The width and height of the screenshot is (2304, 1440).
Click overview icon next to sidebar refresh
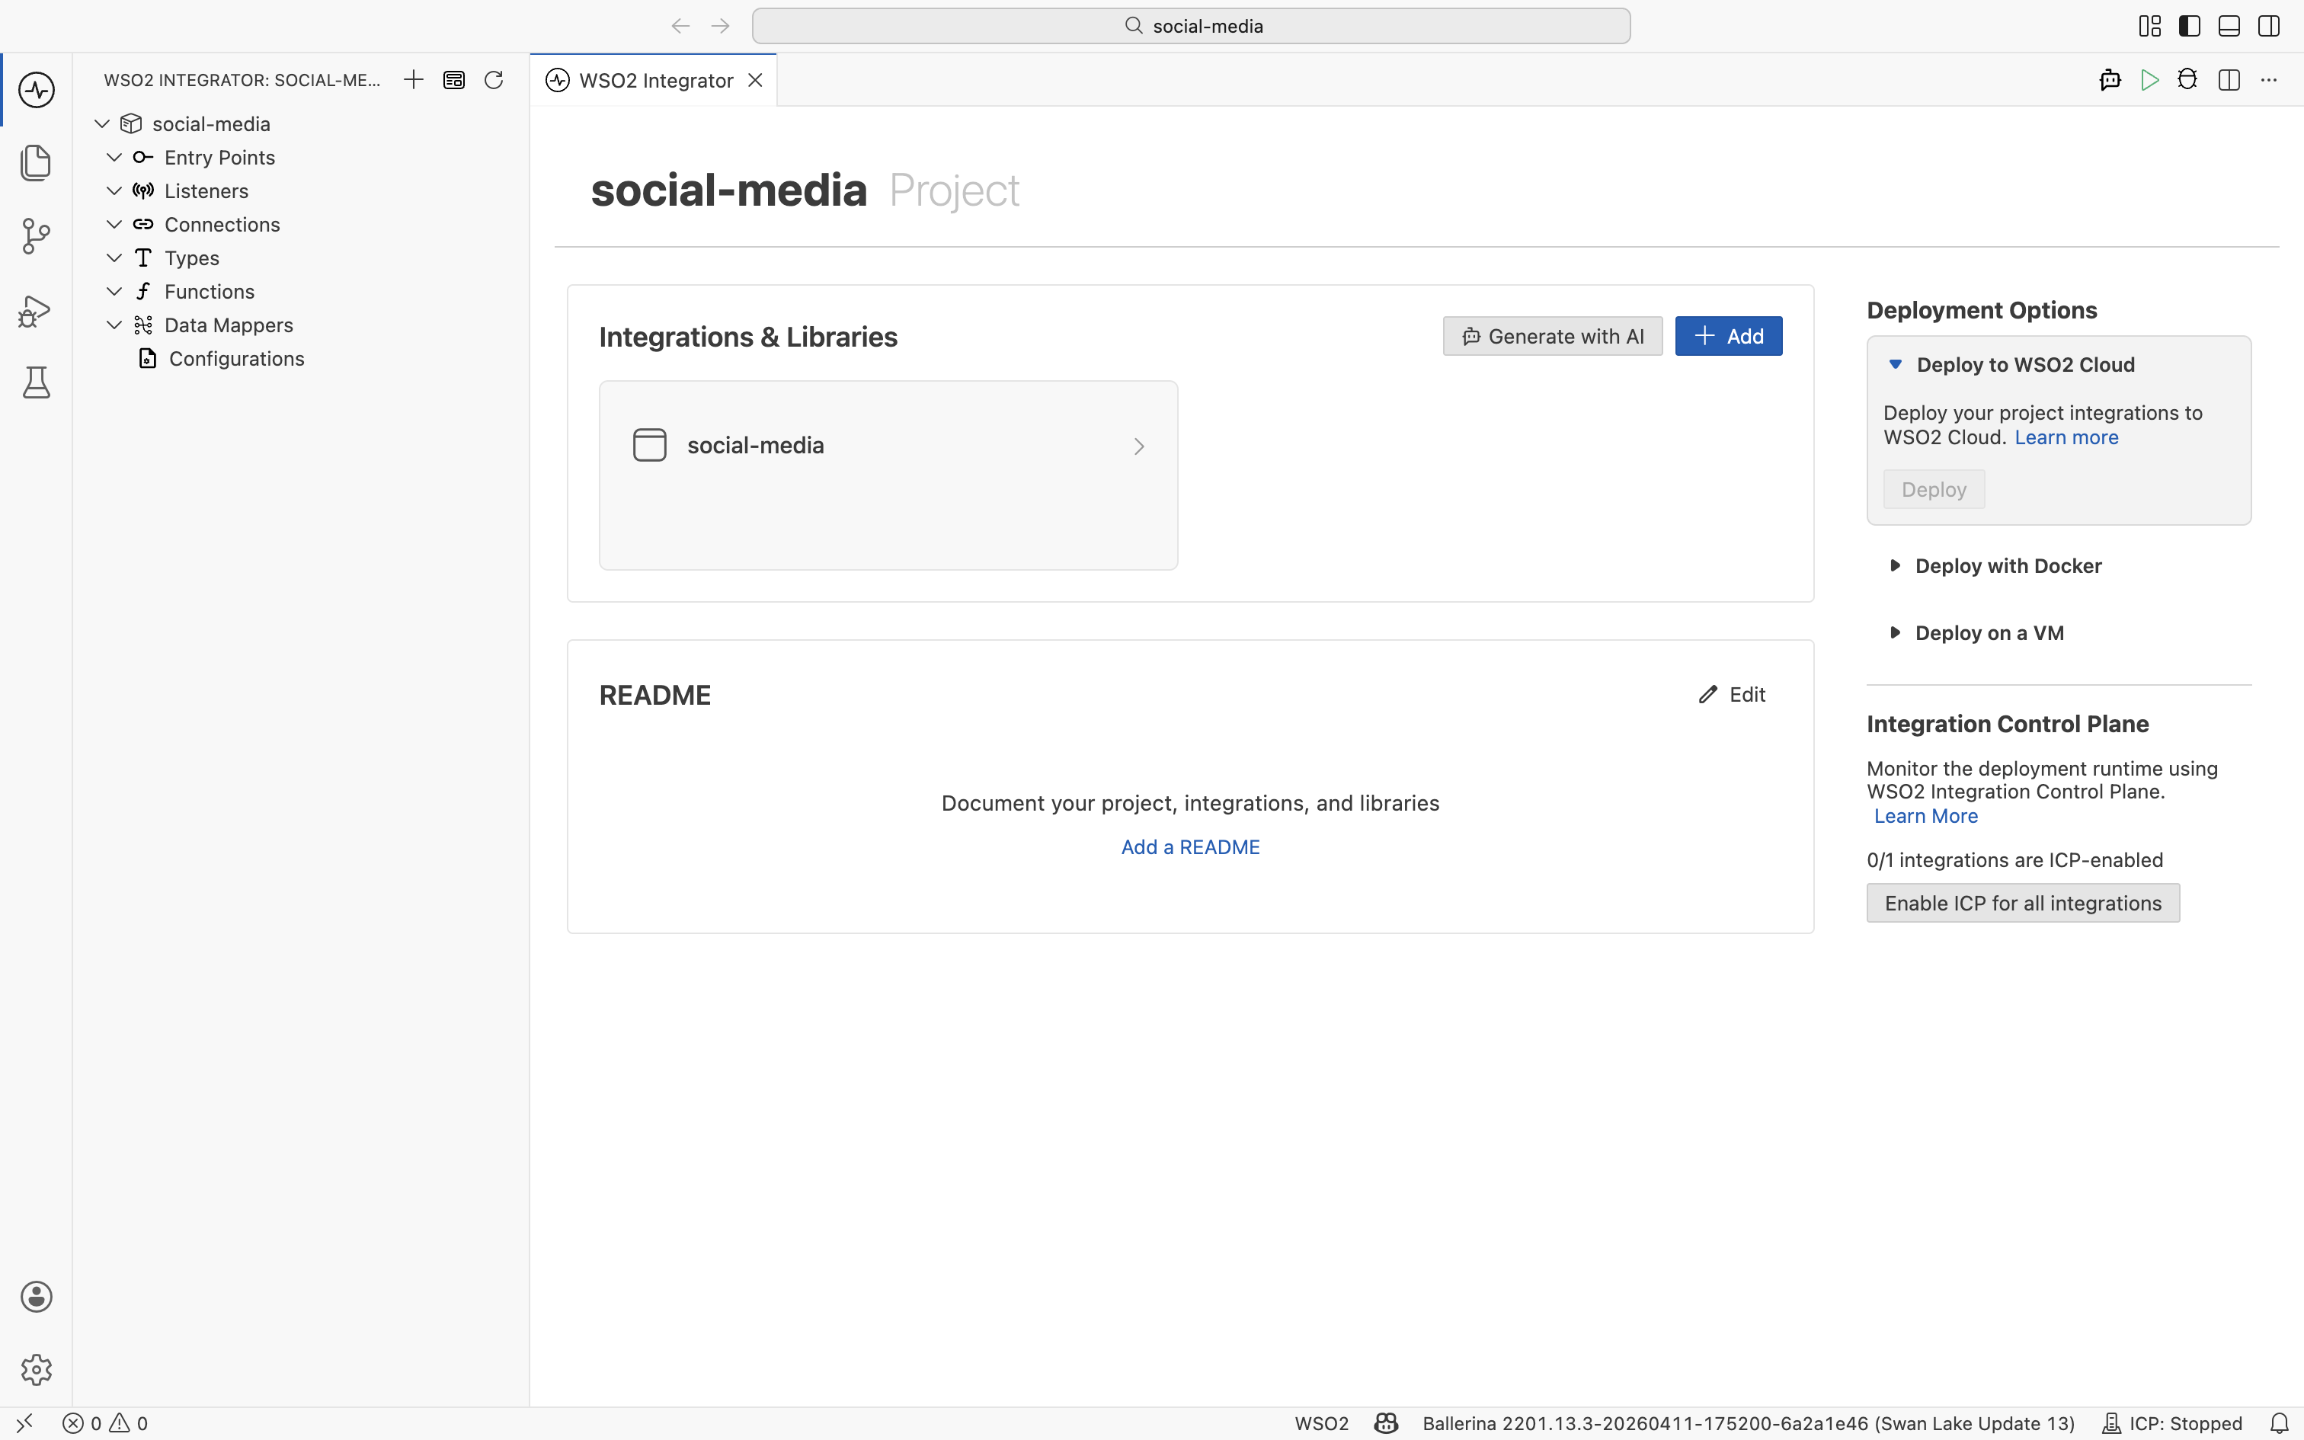[454, 80]
